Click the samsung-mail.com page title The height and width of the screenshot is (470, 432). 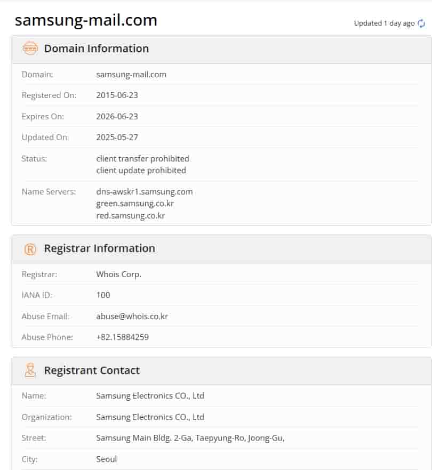pos(86,20)
